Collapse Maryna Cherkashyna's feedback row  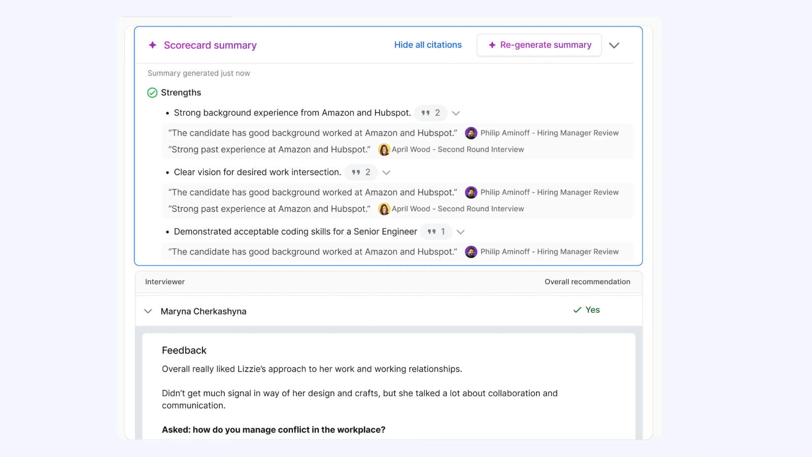pos(148,311)
